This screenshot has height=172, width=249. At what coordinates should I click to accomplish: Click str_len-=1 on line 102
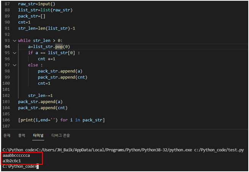[x=40, y=96]
